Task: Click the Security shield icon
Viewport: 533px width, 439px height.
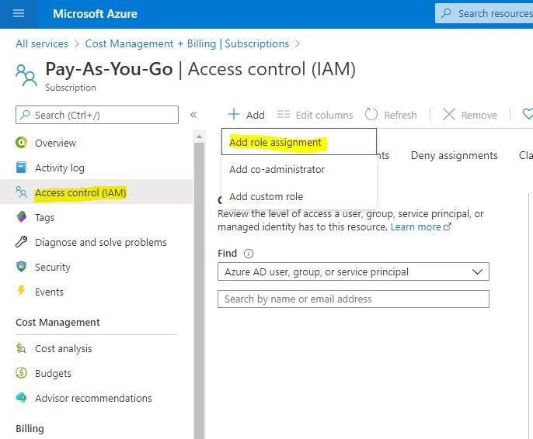Action: (21, 266)
